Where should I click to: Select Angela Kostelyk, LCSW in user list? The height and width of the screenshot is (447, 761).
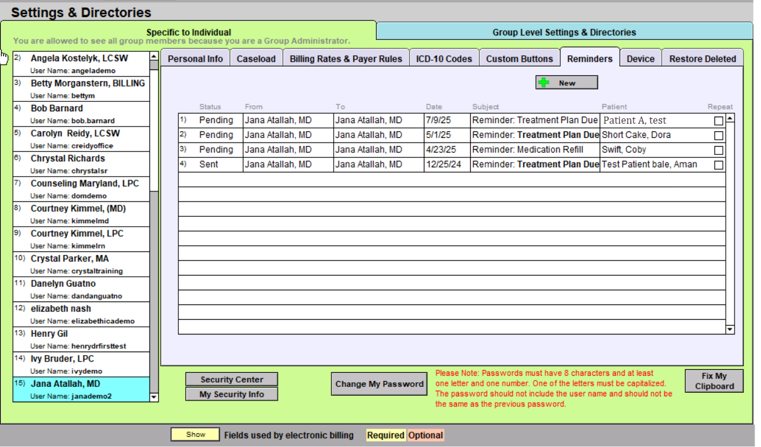coord(79,58)
